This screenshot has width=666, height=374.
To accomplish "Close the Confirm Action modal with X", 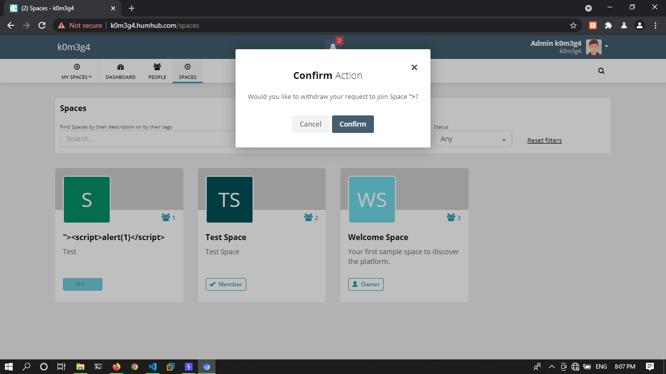I will pyautogui.click(x=414, y=68).
